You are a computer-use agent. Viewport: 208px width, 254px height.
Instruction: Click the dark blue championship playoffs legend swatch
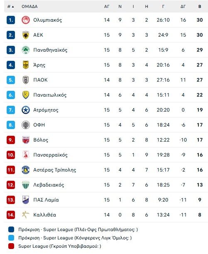(11, 229)
